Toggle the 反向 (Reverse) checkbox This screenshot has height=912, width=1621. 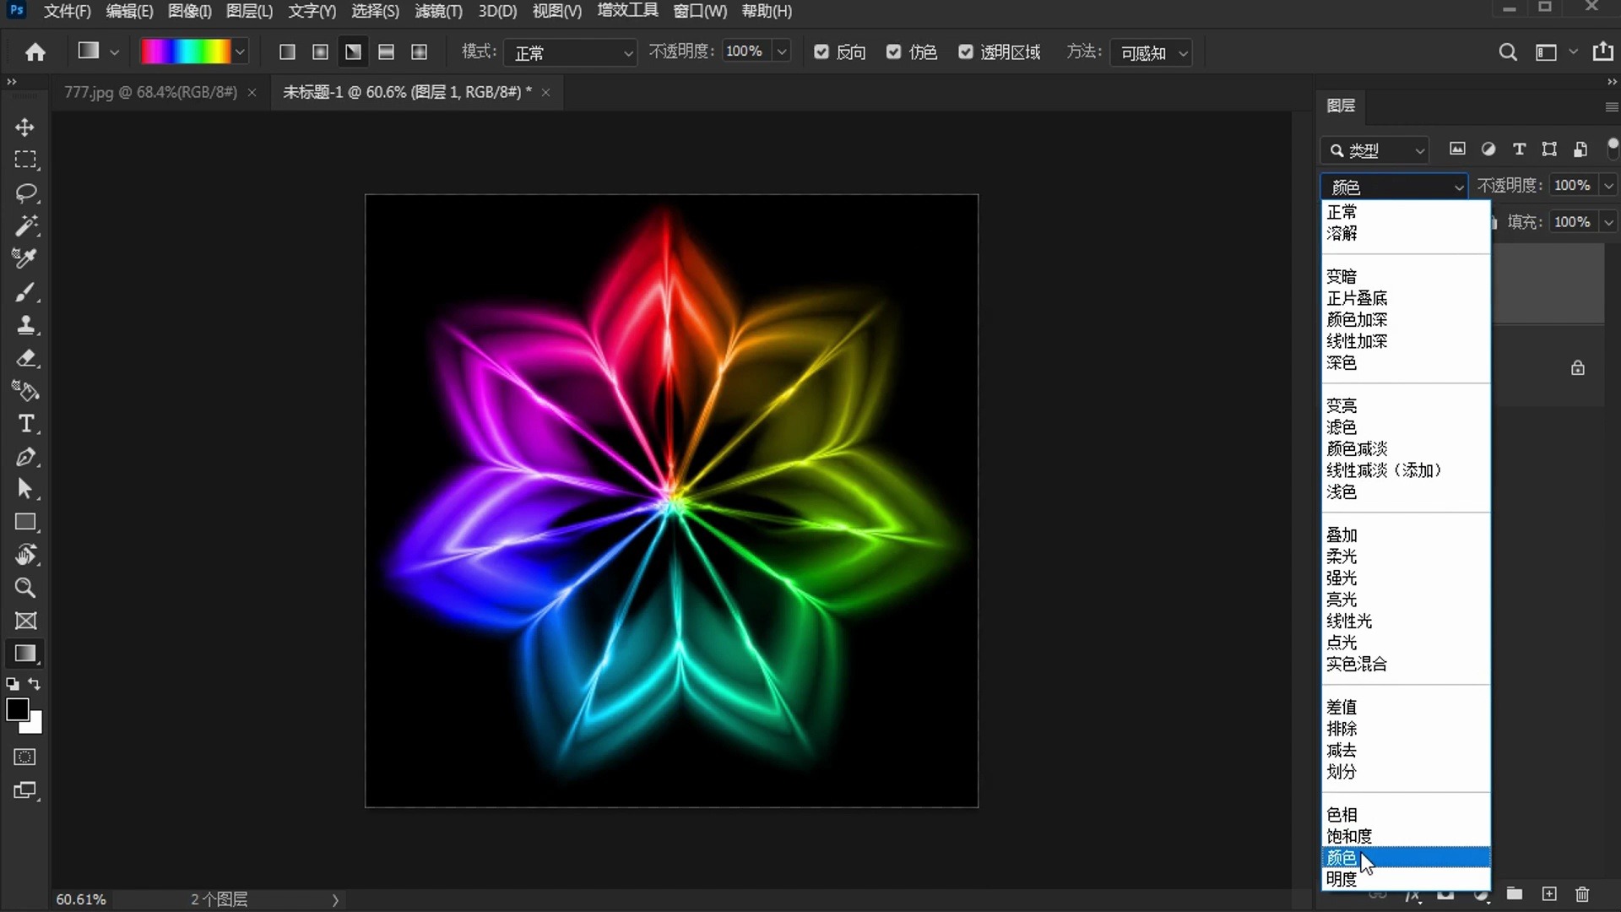click(x=821, y=52)
